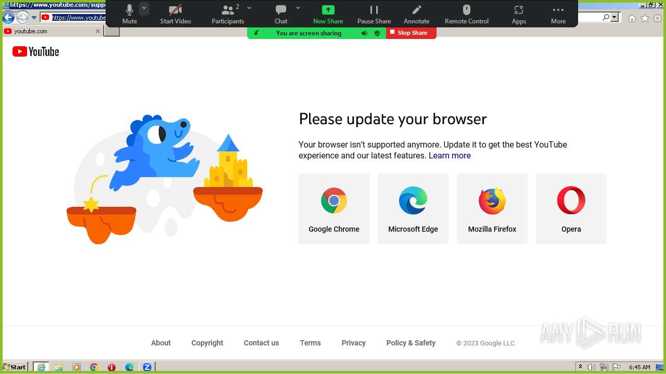
Task: Click Internet Explorer in the taskbar
Action: click(x=41, y=367)
